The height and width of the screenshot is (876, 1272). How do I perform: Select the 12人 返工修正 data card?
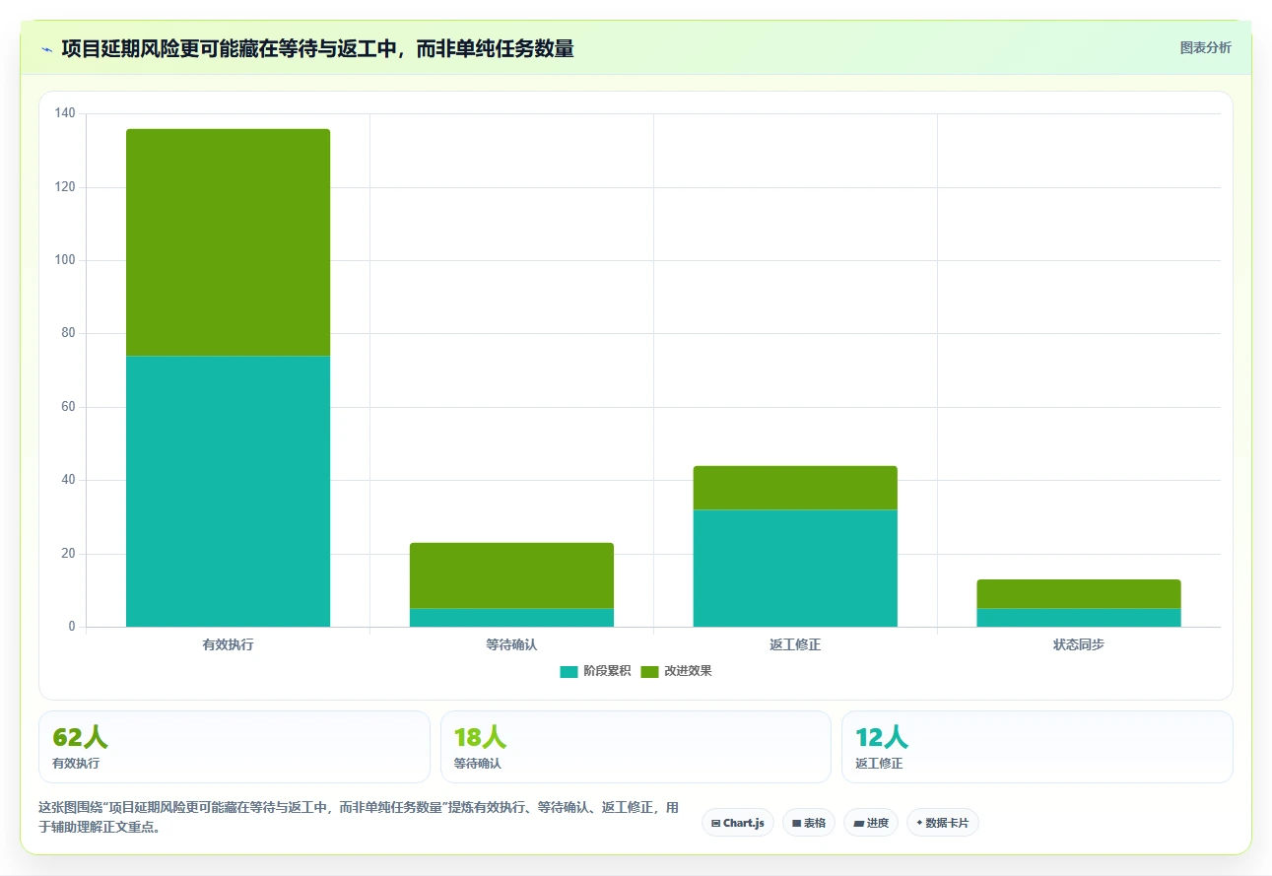point(1037,747)
